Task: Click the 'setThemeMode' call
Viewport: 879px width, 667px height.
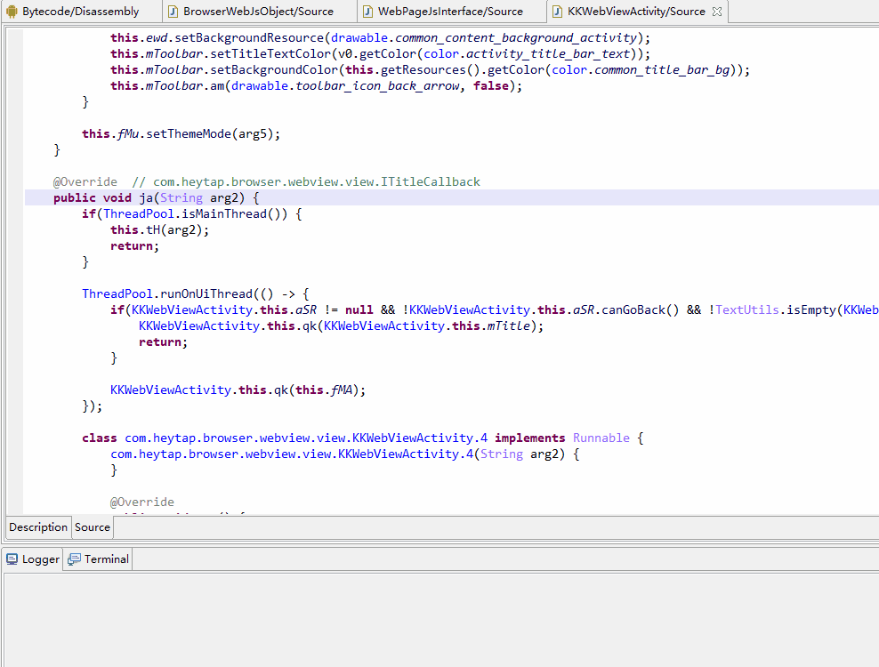Action: pyautogui.click(x=189, y=133)
